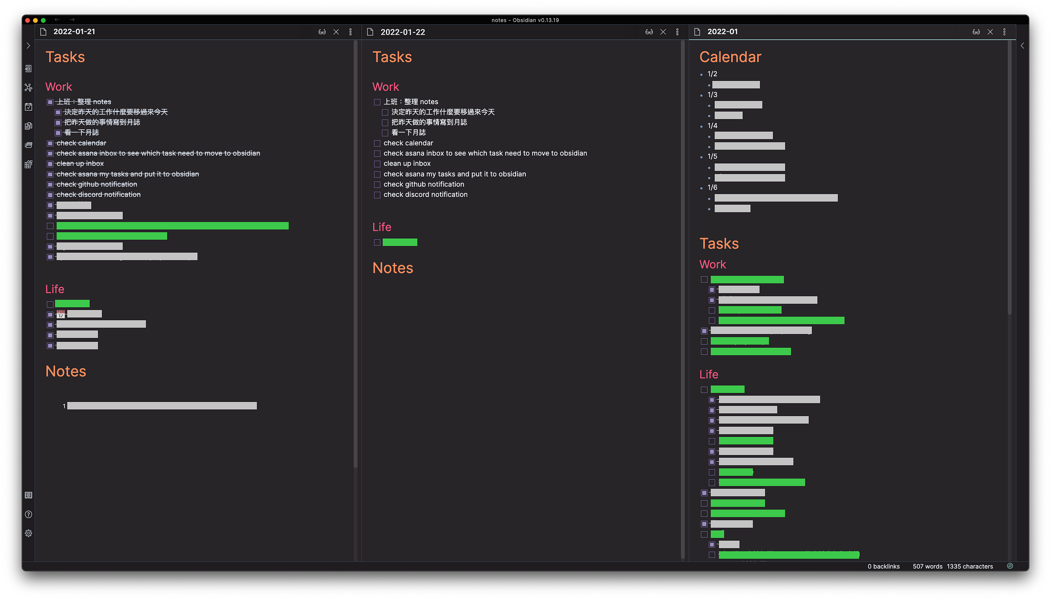Screen dimensions: 1051x600
Task: Check the 'check calendar' task in 2022-01-22
Action: pyautogui.click(x=376, y=143)
